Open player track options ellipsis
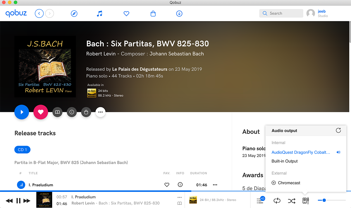Screen dimensions: 351x208 coord(180,197)
